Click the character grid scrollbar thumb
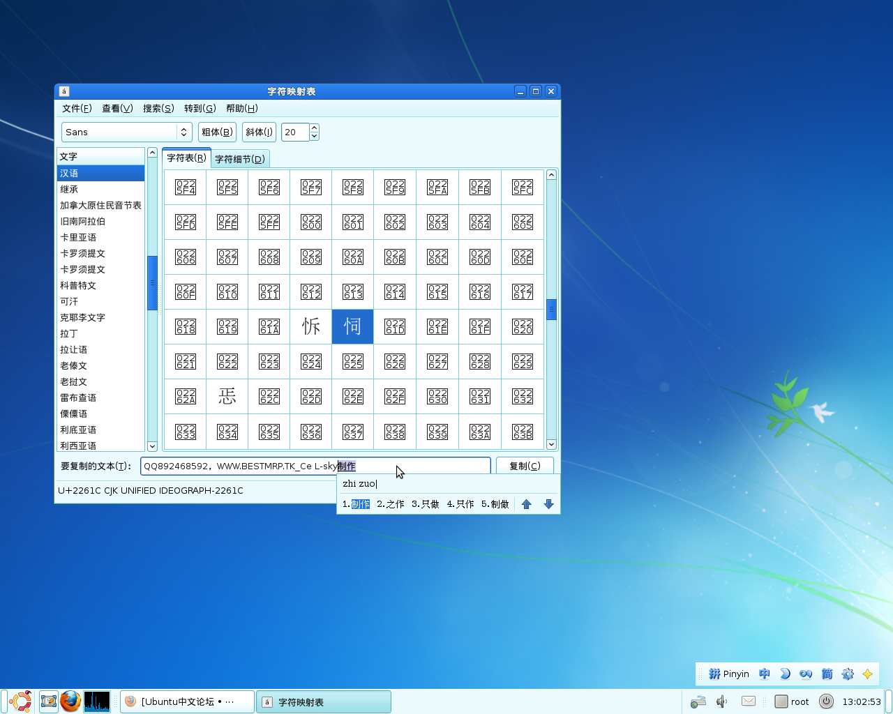893x714 pixels. 551,309
